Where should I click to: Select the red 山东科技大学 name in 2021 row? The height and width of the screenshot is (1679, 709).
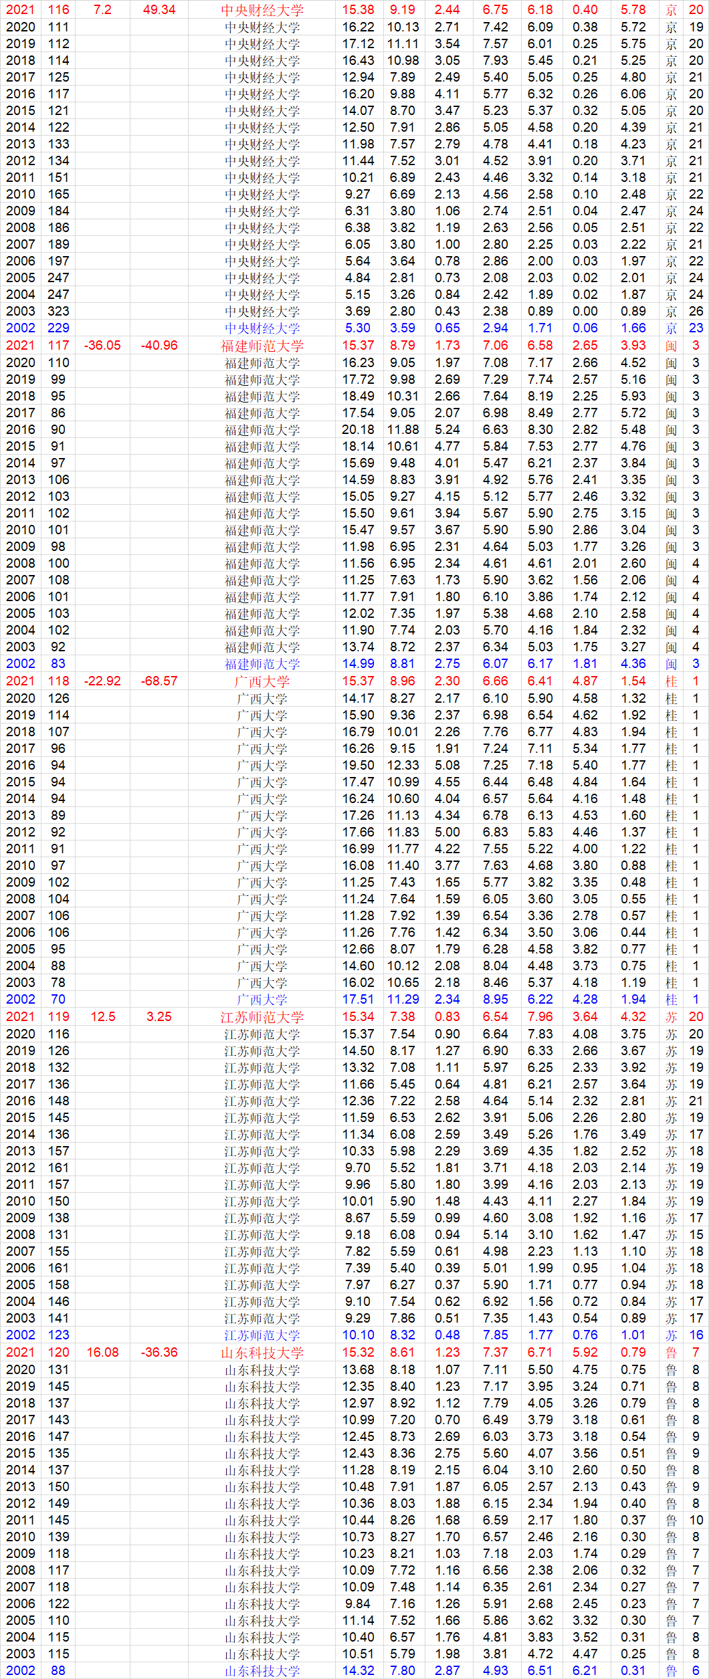(262, 1353)
